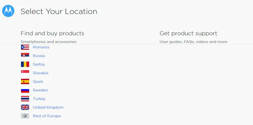Click the flag icon beside Slovakia
Viewport: 253px width, 125px height.
[x=25, y=73]
